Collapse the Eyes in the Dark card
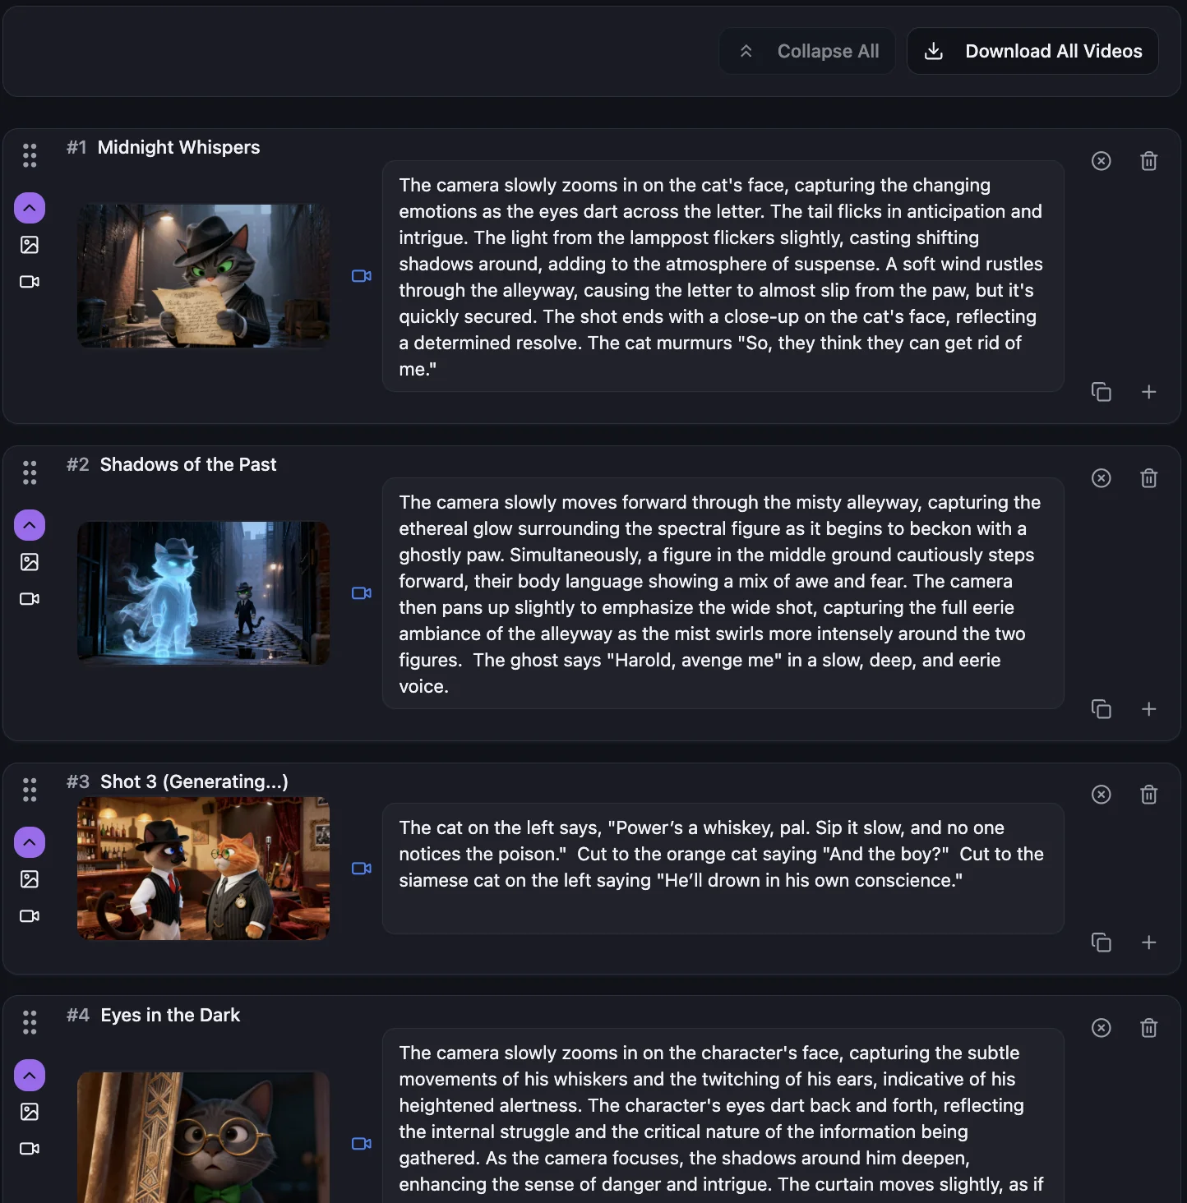Image resolution: width=1187 pixels, height=1203 pixels. (30, 1075)
